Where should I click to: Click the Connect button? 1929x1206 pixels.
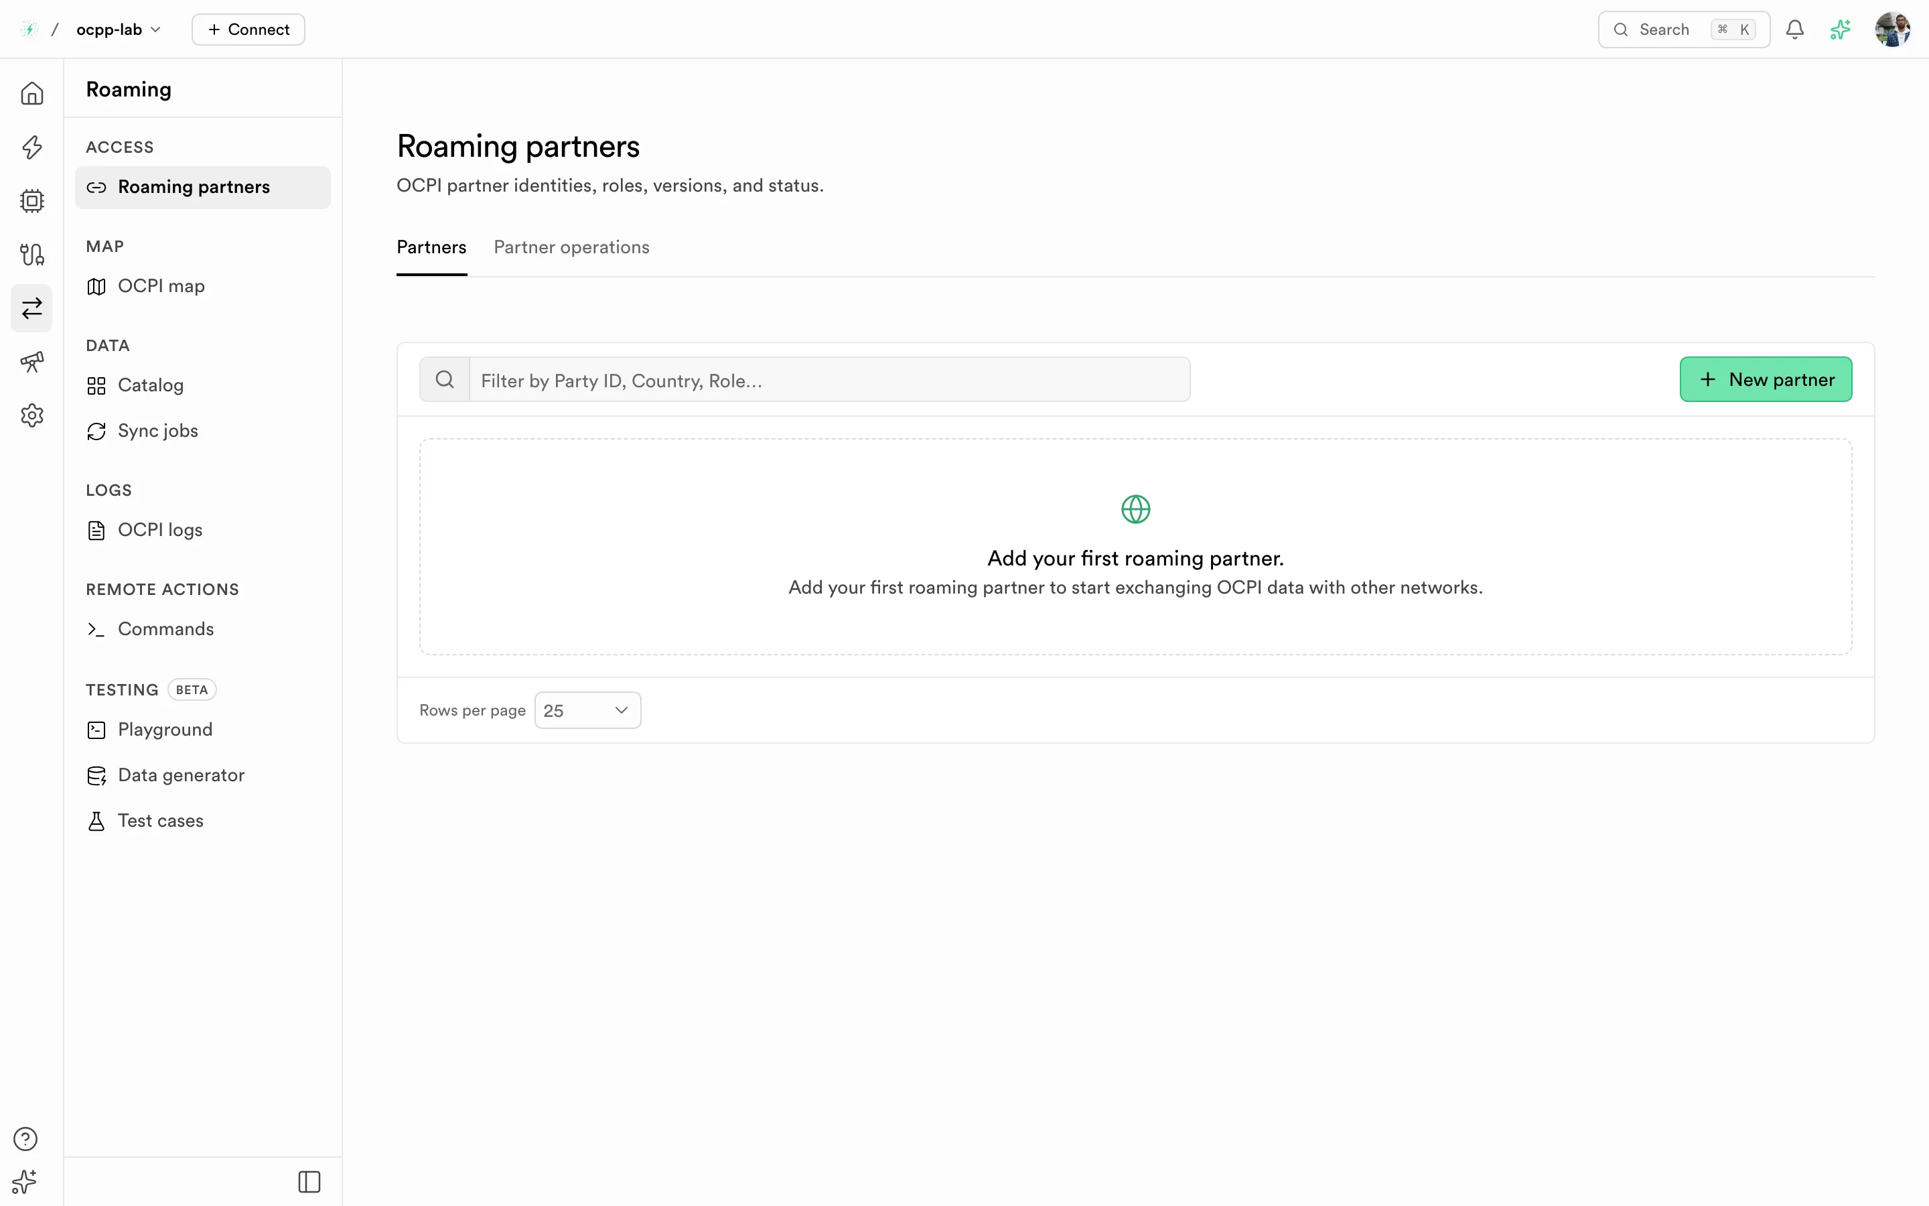click(248, 29)
